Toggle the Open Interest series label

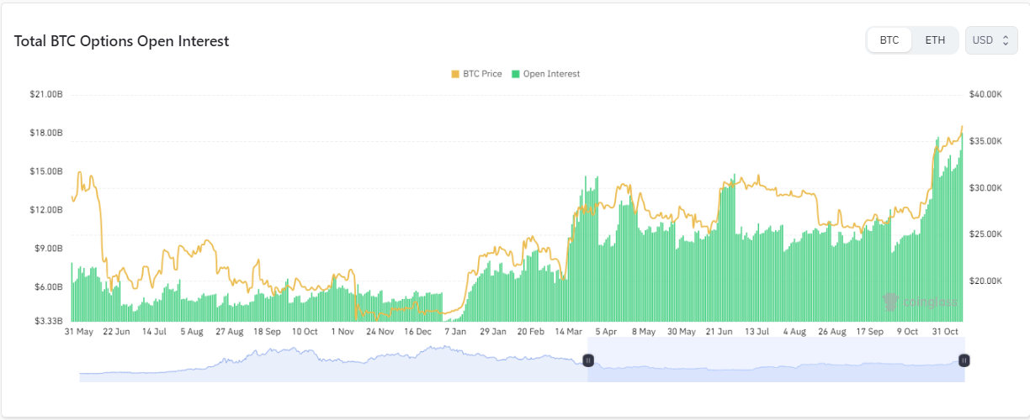[x=551, y=74]
